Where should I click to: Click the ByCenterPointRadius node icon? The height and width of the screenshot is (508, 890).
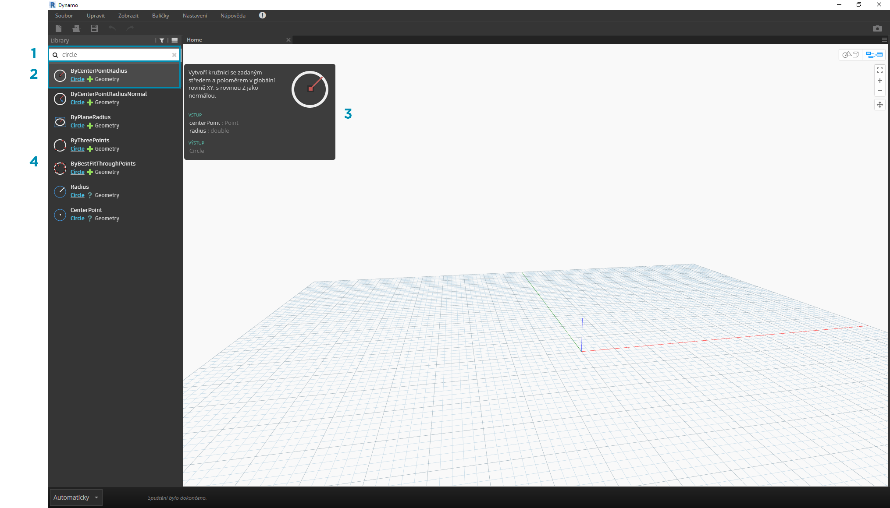(x=60, y=75)
